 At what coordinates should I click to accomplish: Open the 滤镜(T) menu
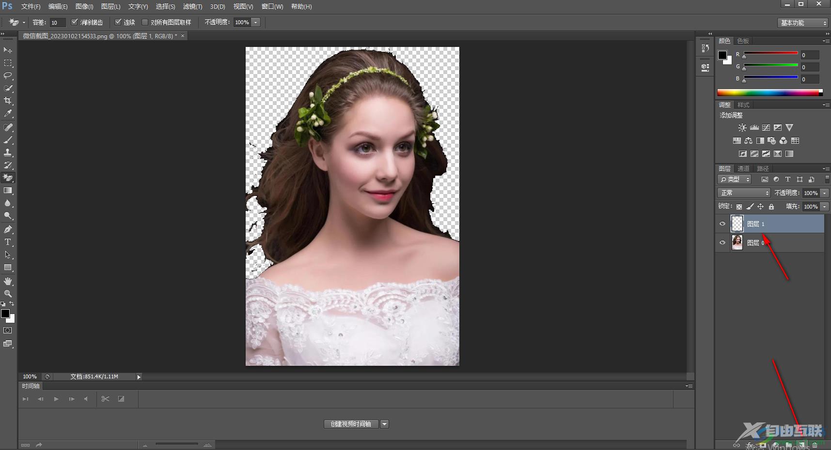tap(192, 7)
